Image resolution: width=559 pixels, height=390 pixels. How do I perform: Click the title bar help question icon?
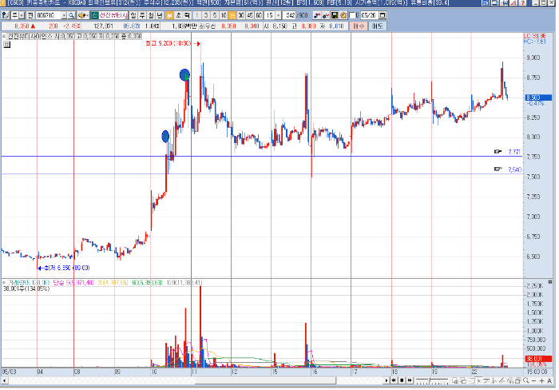pos(522,3)
